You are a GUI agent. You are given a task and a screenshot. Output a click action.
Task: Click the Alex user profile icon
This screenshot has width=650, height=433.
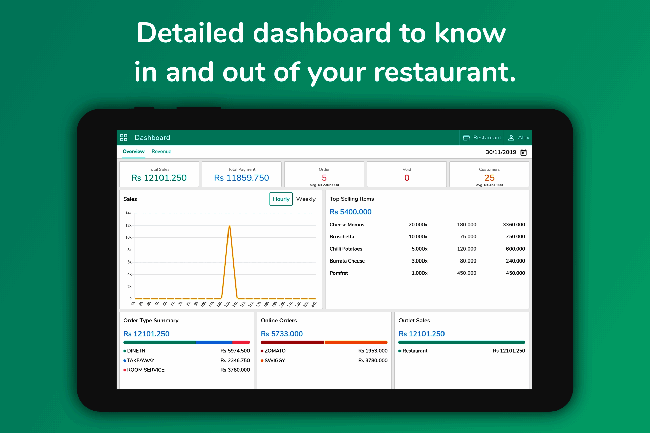pos(511,138)
